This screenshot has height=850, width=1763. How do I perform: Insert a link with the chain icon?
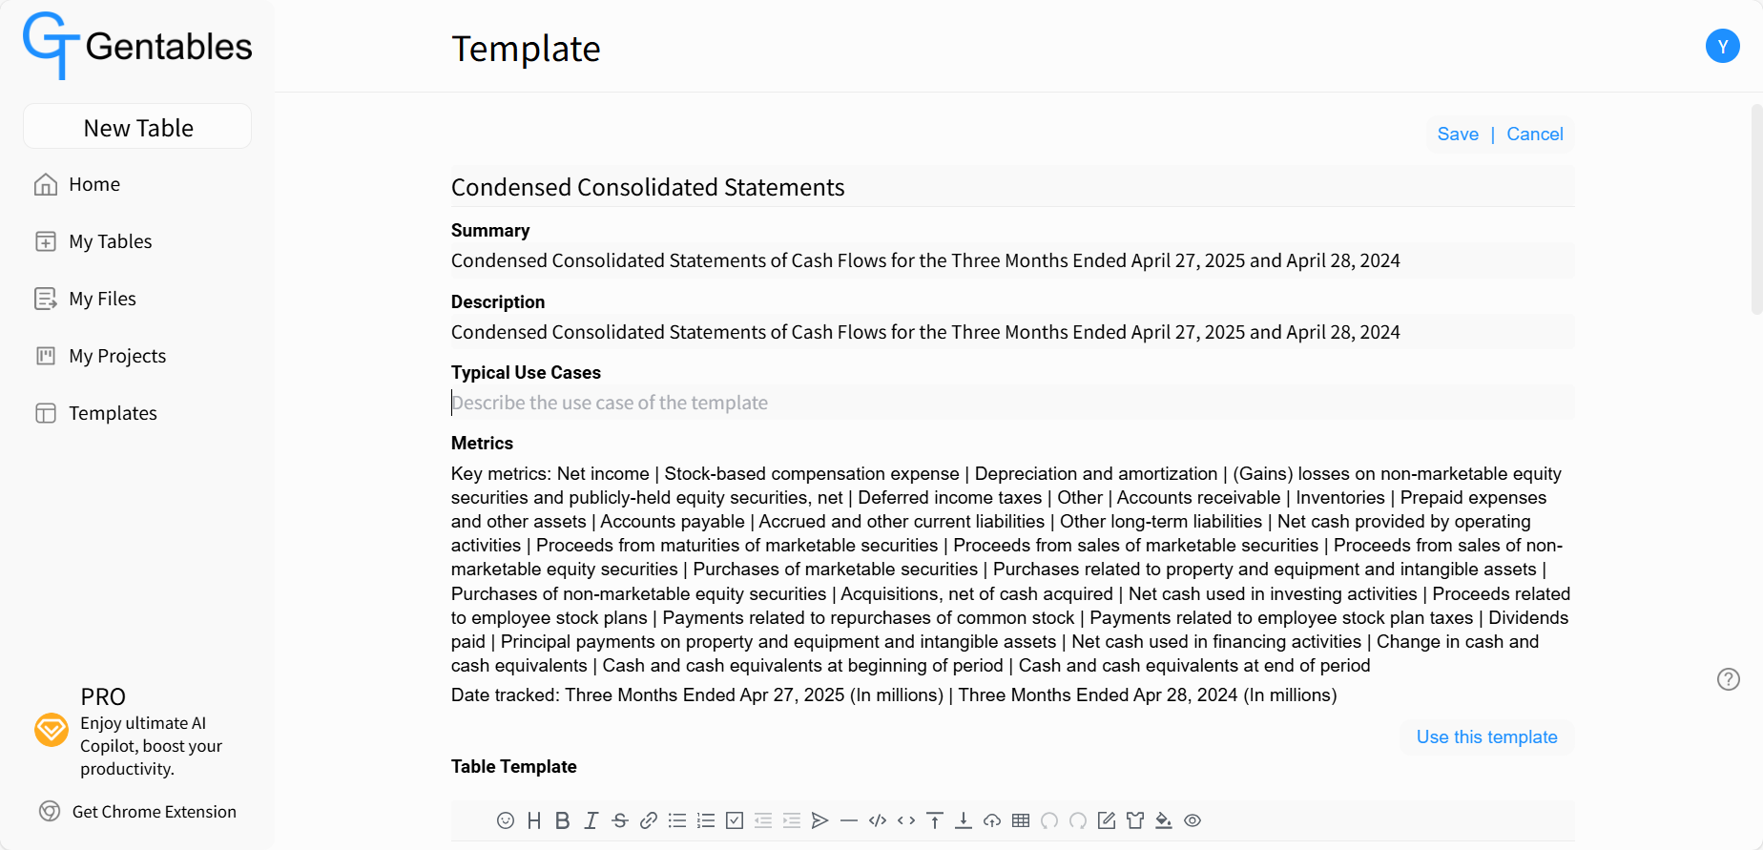[x=649, y=820]
